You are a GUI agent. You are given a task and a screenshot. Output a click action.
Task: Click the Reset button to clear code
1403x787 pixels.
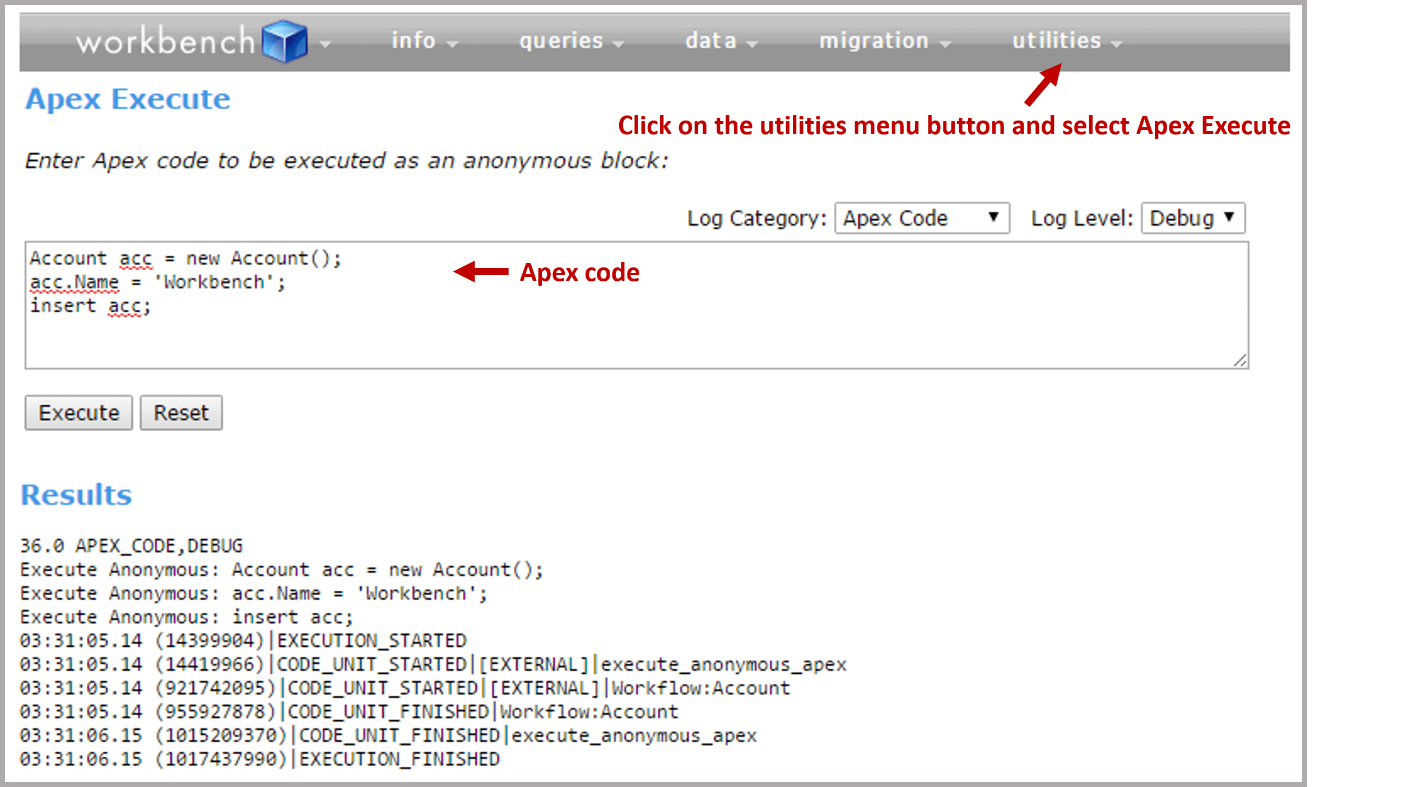[x=179, y=413]
